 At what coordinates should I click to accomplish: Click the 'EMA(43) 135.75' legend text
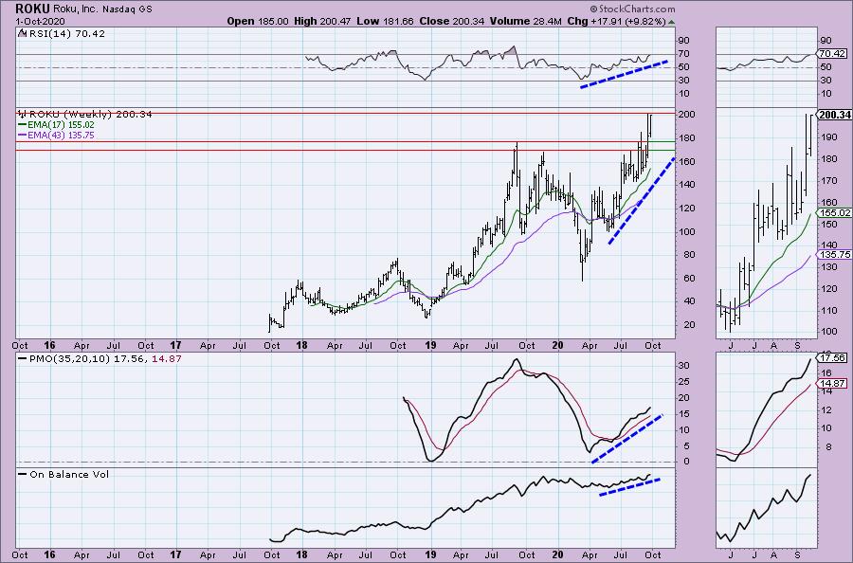pyautogui.click(x=61, y=135)
